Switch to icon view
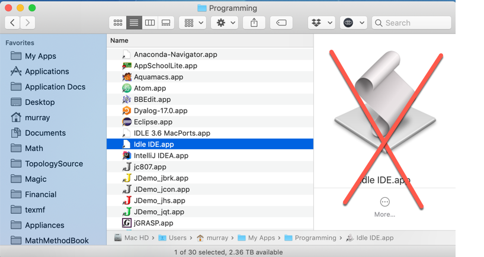 pos(118,23)
